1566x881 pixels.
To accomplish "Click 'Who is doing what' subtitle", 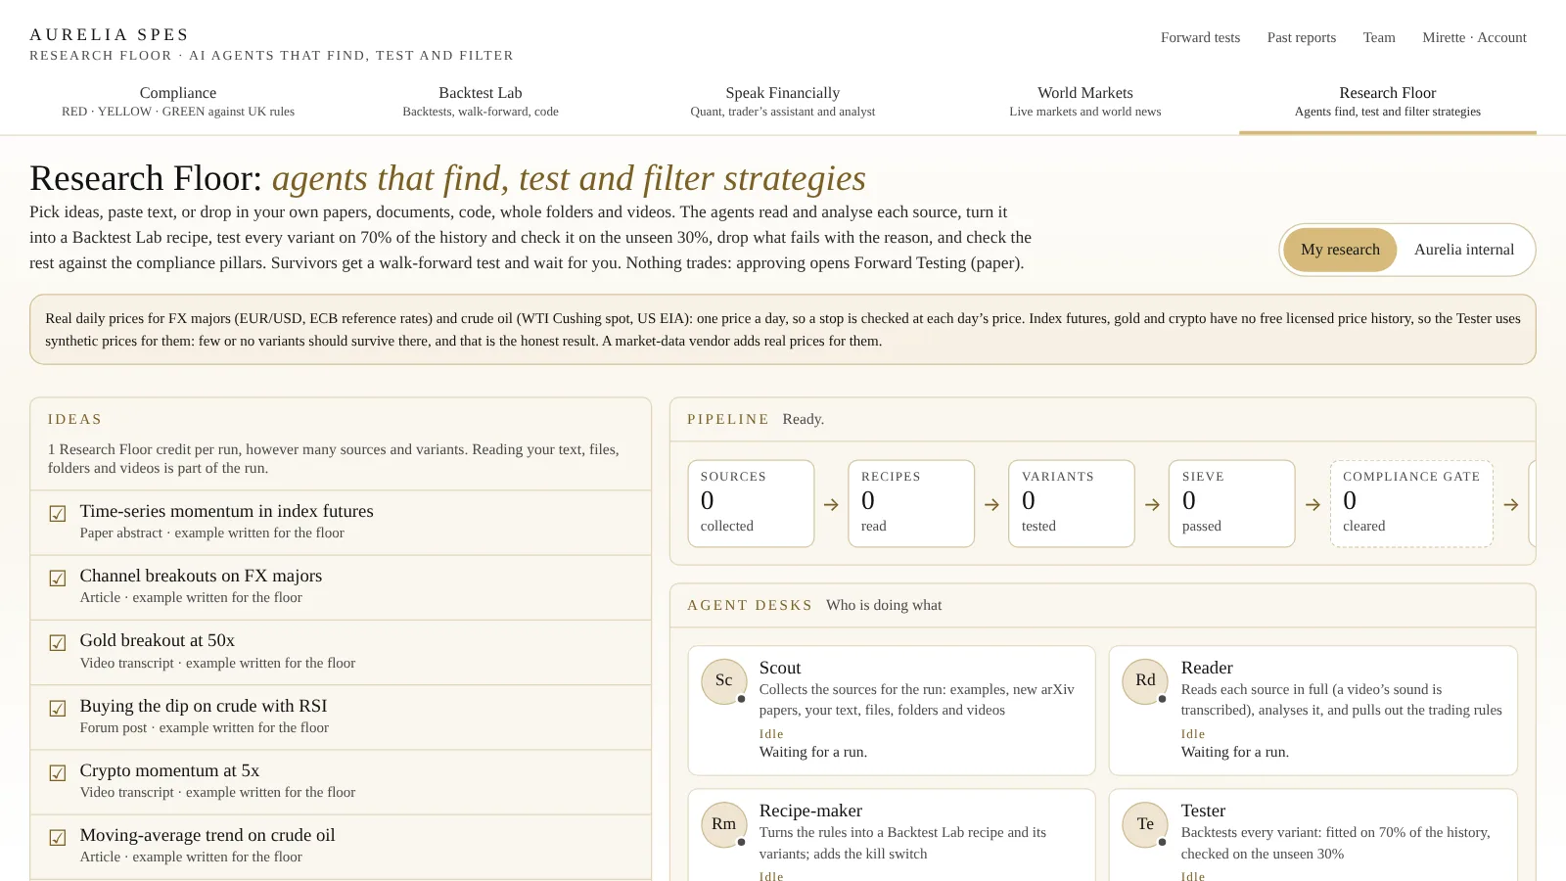I will click(x=884, y=605).
